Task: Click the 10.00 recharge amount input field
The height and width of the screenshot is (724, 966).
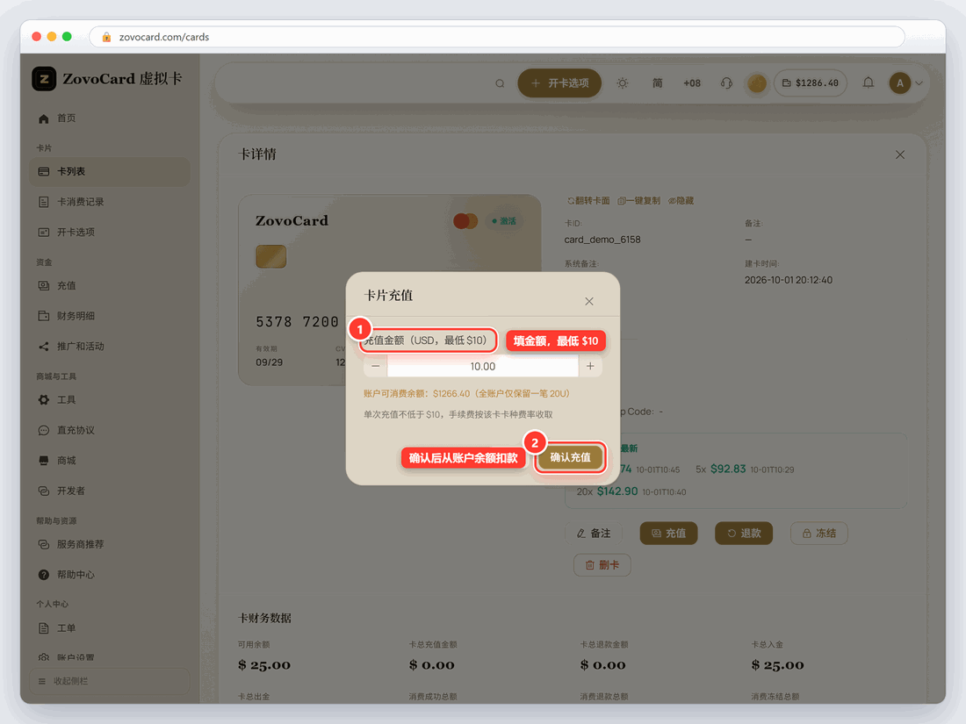Action: (x=483, y=366)
